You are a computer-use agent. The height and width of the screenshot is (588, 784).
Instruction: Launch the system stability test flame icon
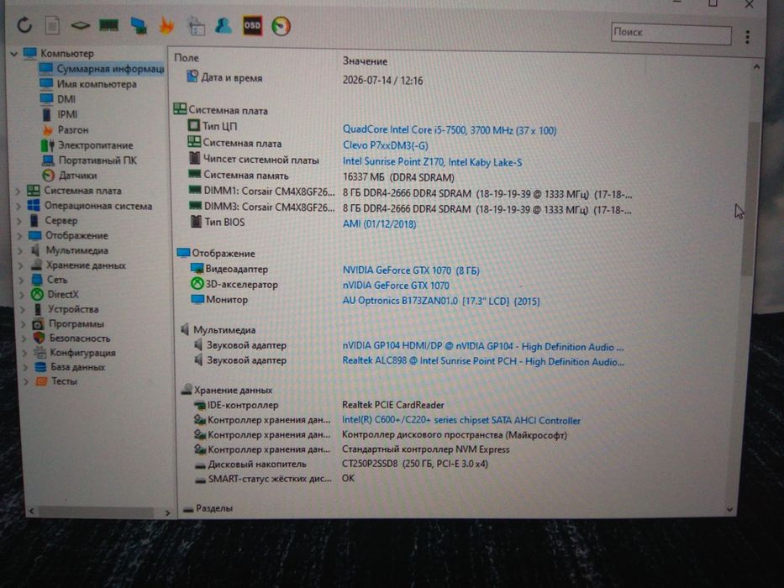(166, 25)
